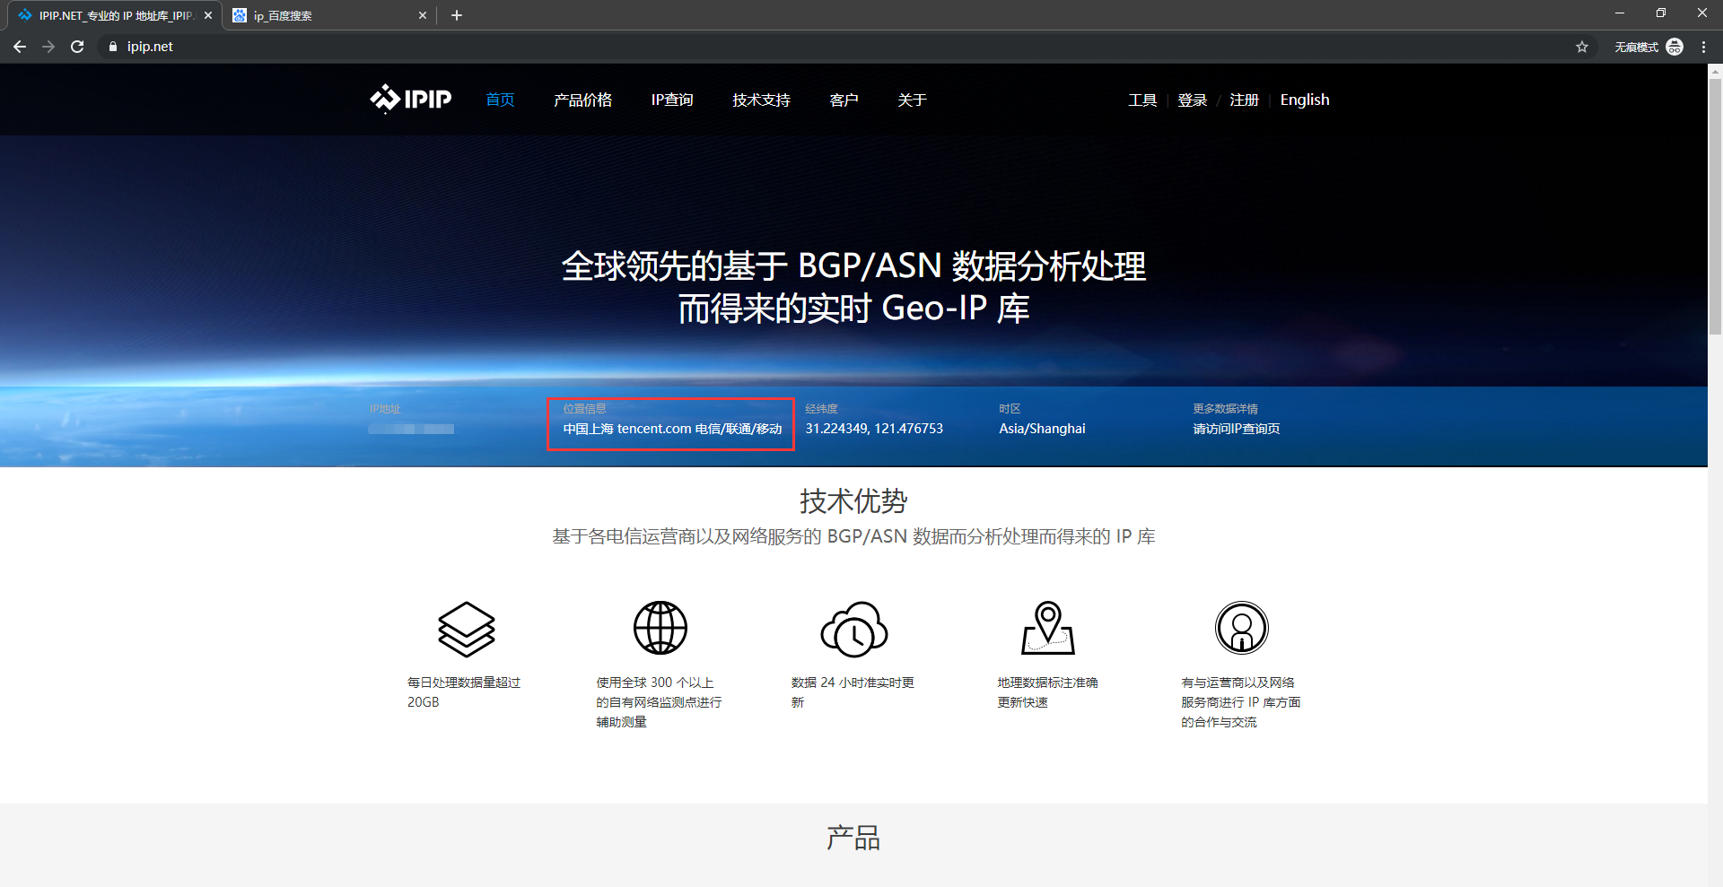Screen dimensions: 1723x887
Task: Click the map pin icon for geographic accuracy
Action: [1048, 628]
